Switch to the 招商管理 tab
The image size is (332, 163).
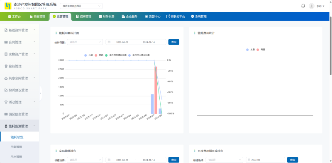tap(83, 17)
